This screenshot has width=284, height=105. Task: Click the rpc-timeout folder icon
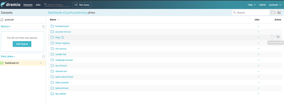[x=52, y=66]
